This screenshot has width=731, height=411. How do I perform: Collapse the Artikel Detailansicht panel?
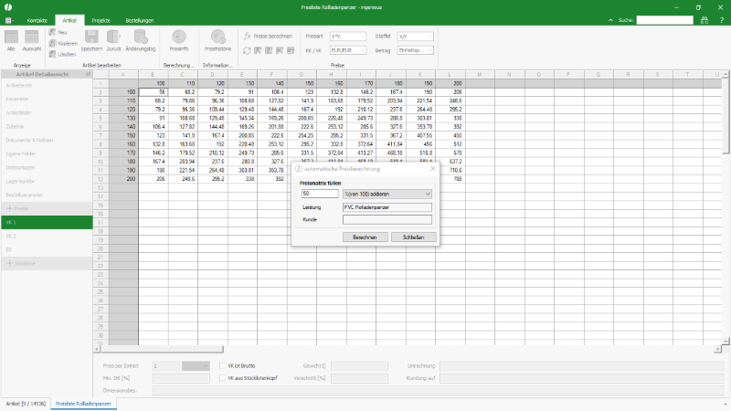click(88, 74)
